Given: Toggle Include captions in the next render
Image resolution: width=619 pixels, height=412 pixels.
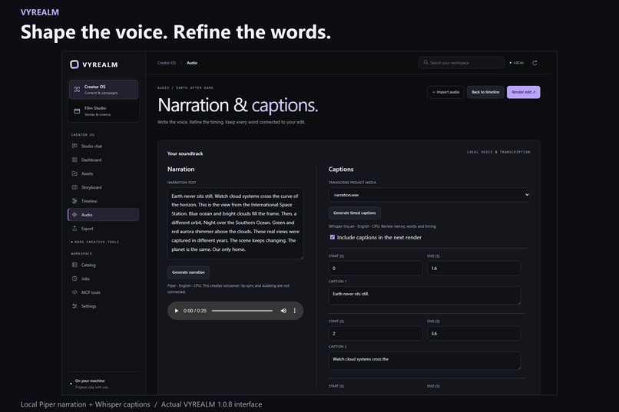Looking at the screenshot, I should pyautogui.click(x=333, y=237).
